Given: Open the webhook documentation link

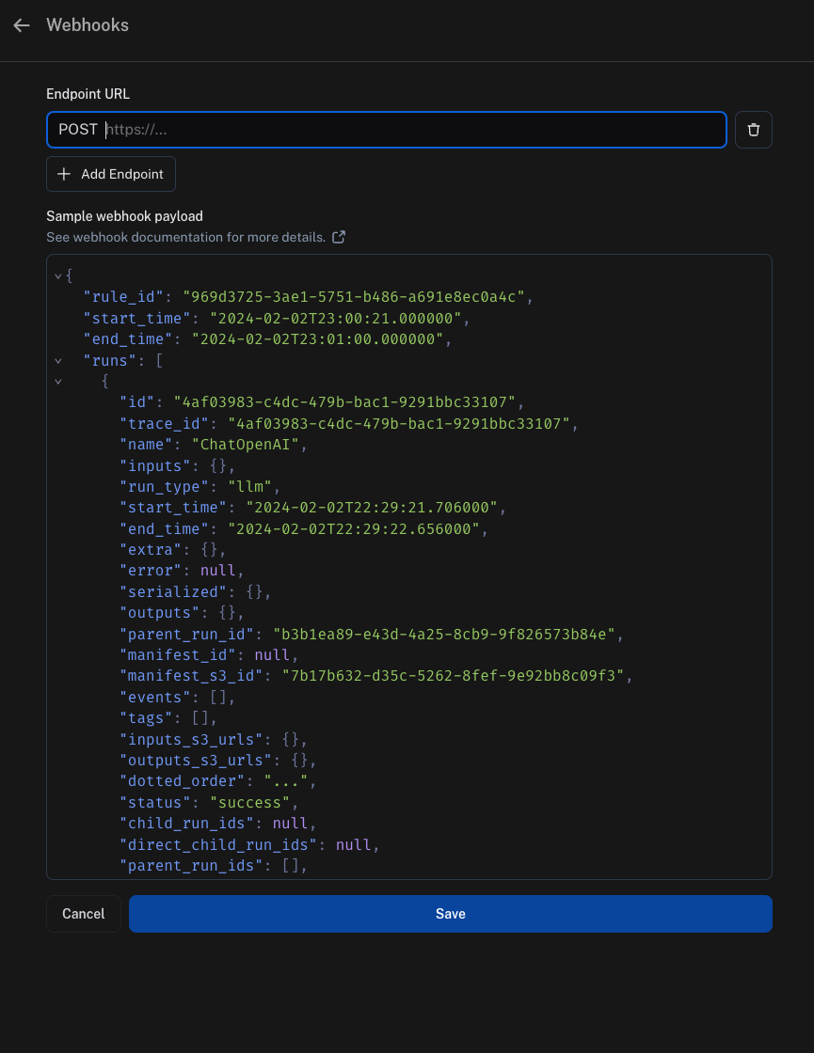Looking at the screenshot, I should (x=185, y=237).
